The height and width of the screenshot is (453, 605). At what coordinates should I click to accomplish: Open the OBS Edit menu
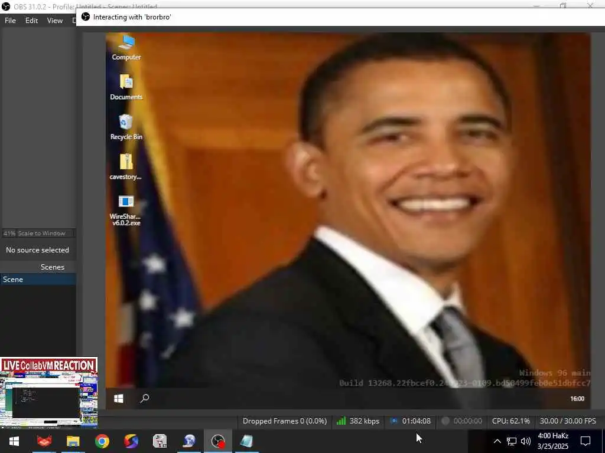[32, 21]
